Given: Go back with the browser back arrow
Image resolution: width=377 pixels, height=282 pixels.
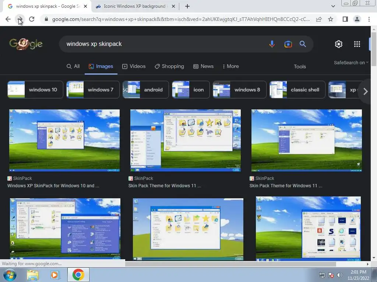Looking at the screenshot, I should coord(8,19).
